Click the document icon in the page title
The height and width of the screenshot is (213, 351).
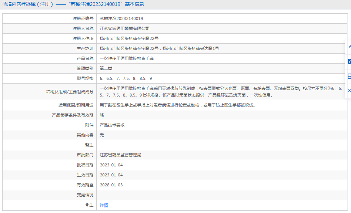pos(4,4)
